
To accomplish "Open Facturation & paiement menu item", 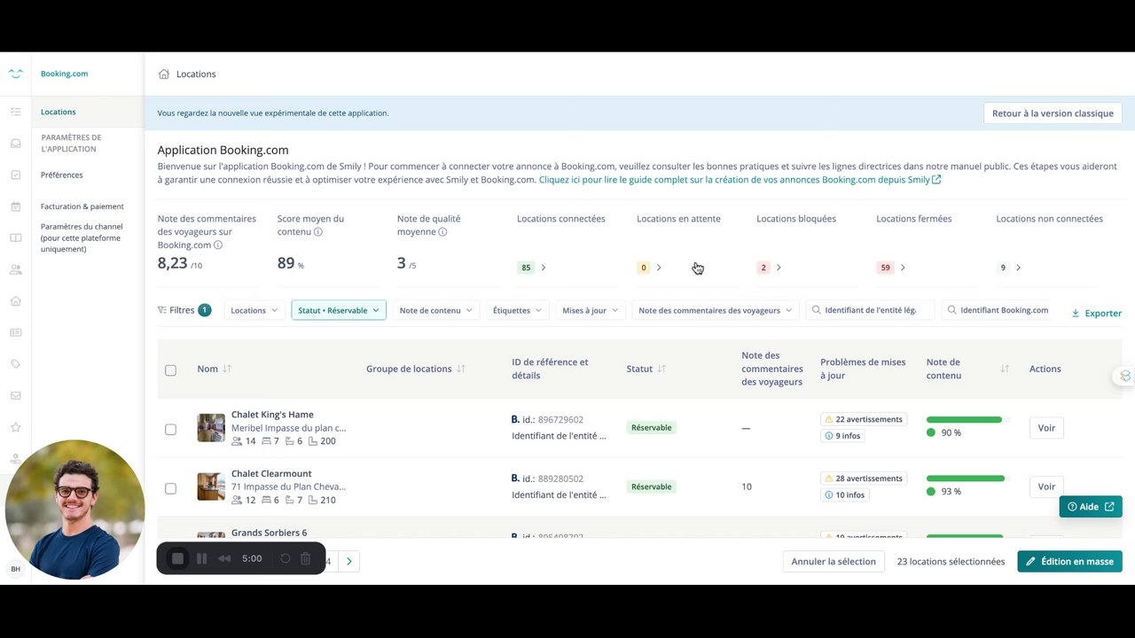I will tap(82, 206).
